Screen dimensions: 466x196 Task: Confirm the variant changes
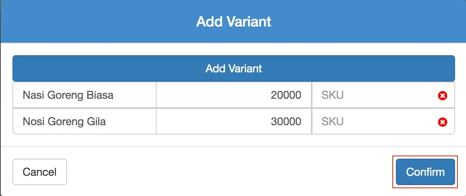(x=425, y=172)
